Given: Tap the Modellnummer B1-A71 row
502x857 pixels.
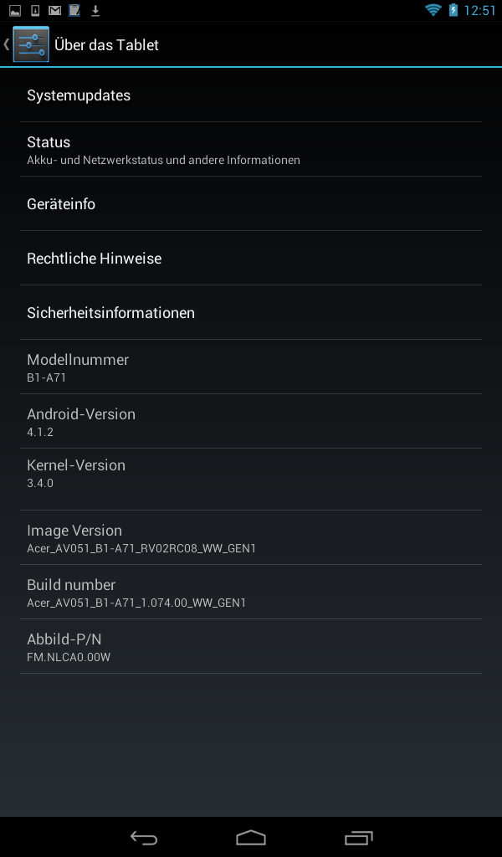Looking at the screenshot, I should [x=251, y=367].
